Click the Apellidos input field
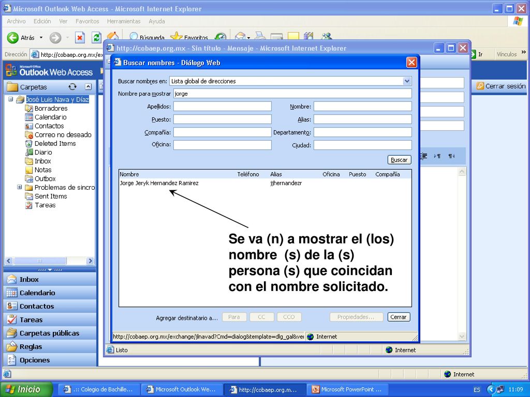 (223, 106)
